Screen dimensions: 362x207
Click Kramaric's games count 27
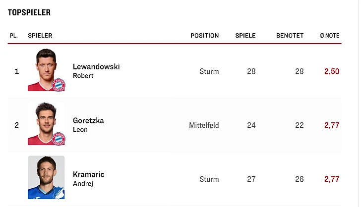[x=251, y=179]
